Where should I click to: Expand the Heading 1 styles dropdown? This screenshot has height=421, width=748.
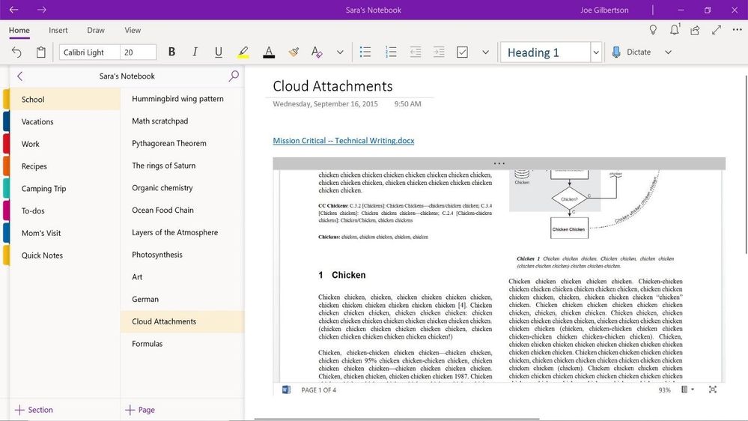596,52
